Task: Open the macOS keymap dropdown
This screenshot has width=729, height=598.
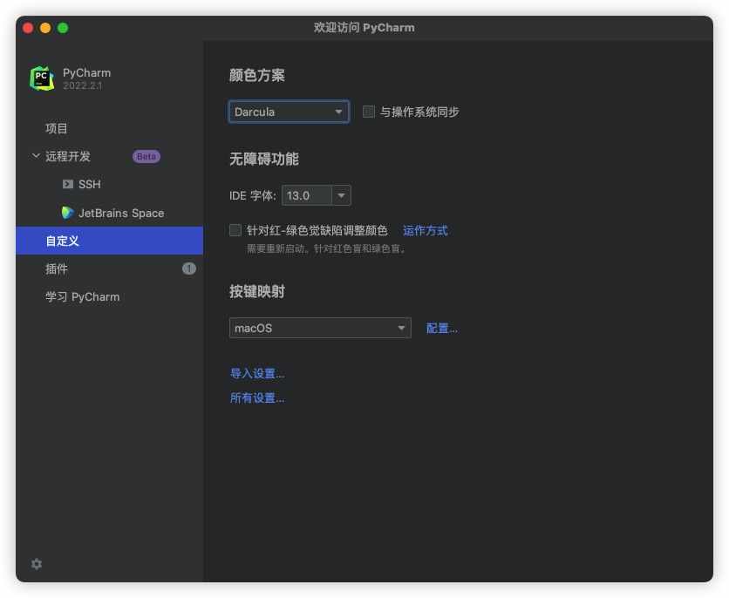Action: pyautogui.click(x=320, y=328)
